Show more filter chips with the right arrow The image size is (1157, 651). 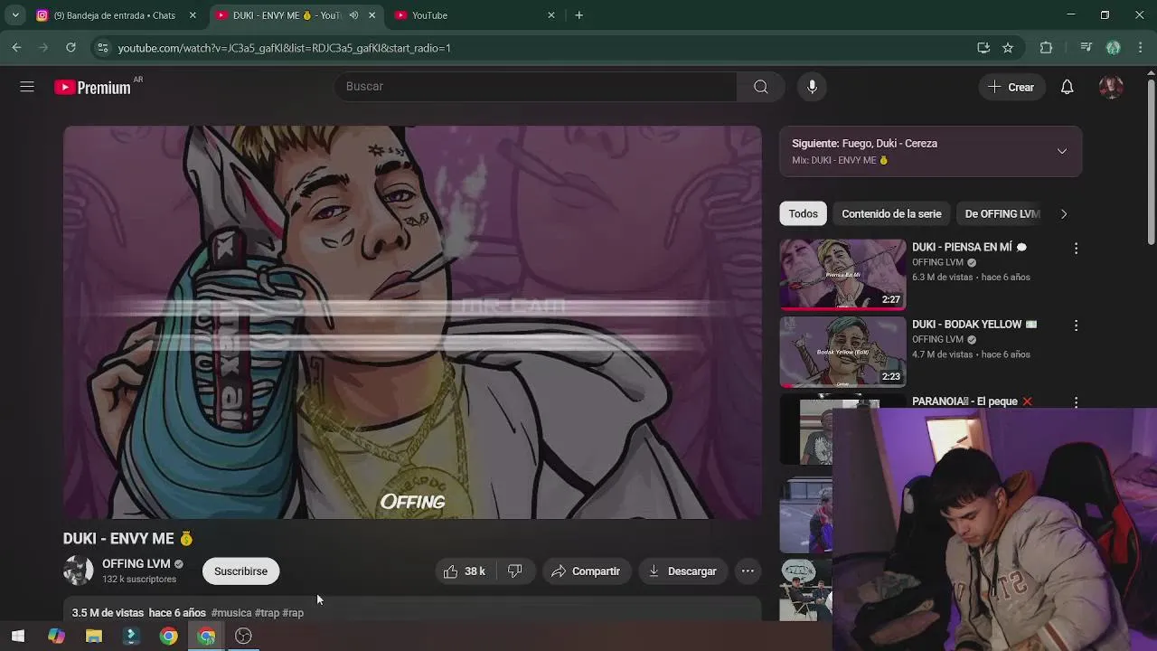[1064, 214]
